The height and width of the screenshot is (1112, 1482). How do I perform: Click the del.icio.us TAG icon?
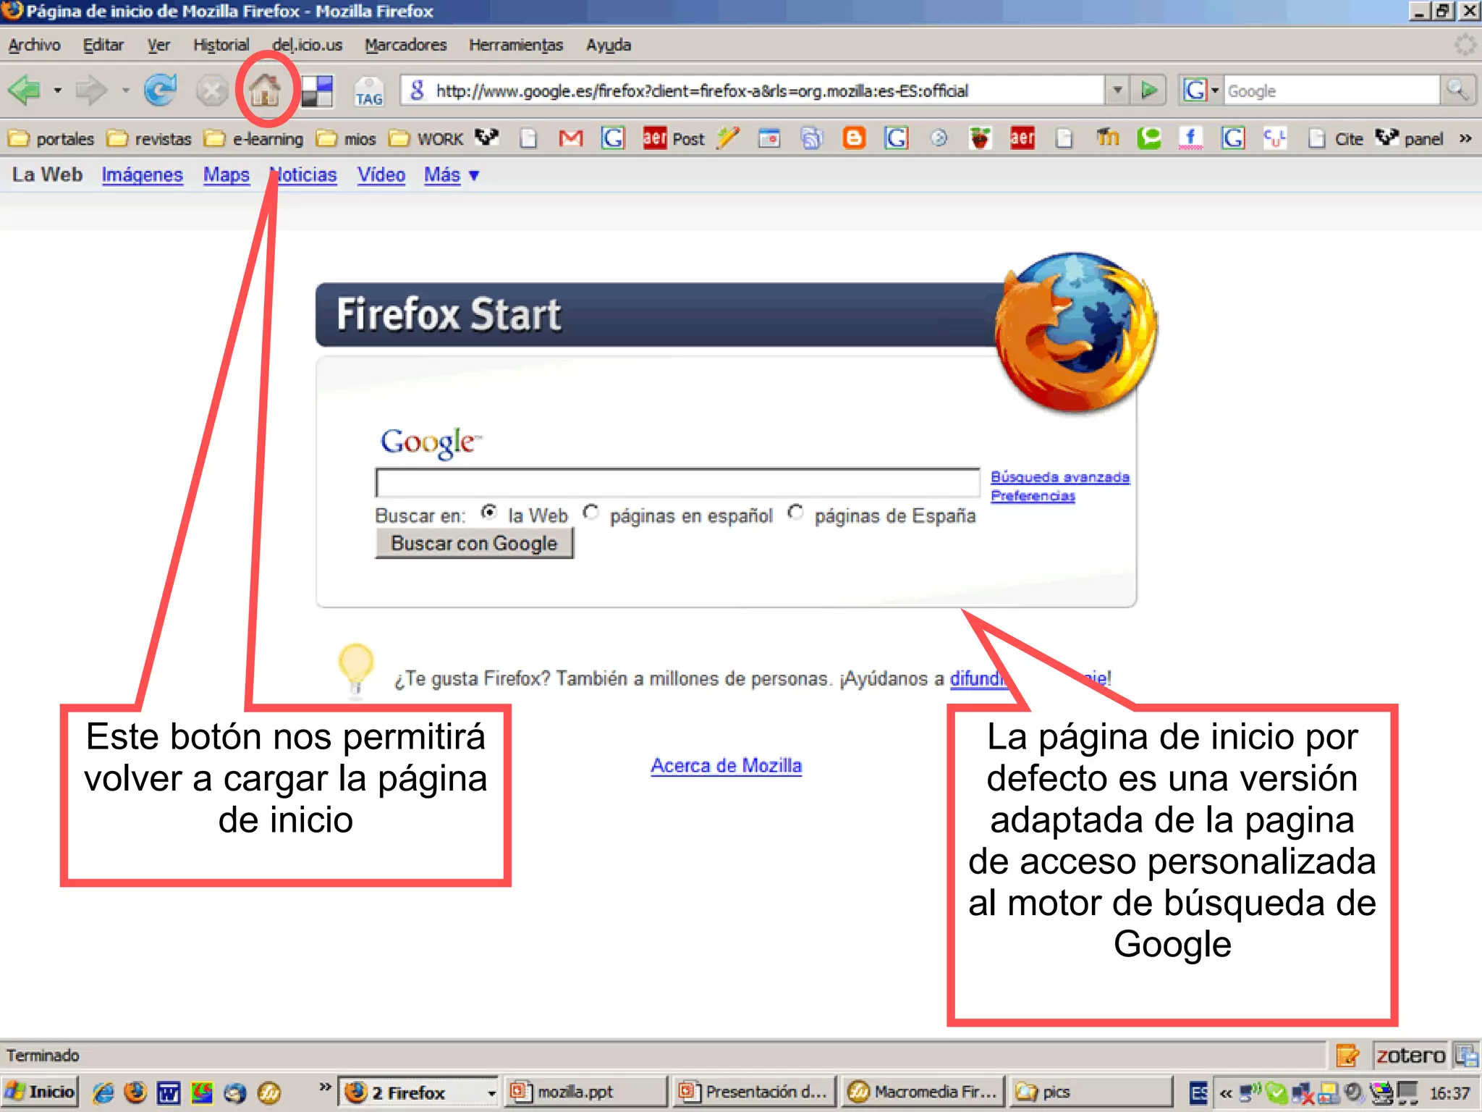click(368, 93)
